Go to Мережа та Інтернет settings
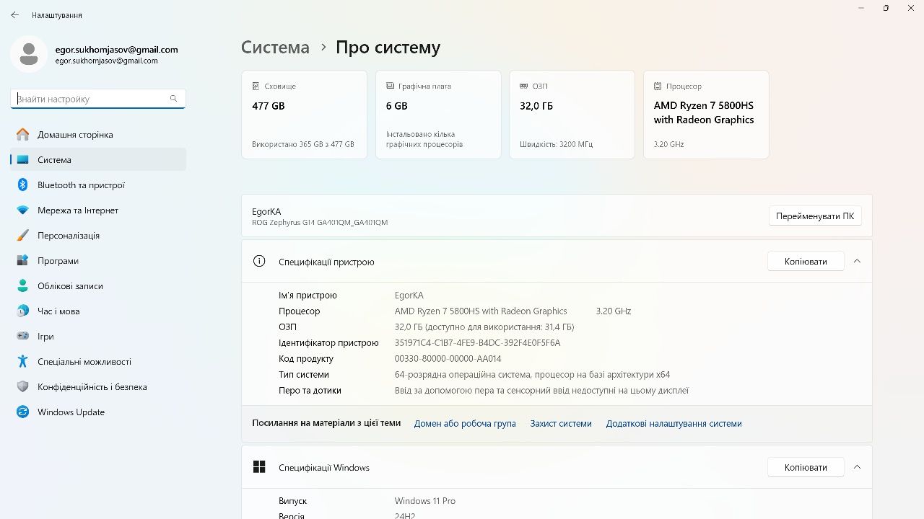This screenshot has height=519, width=924. tap(98, 210)
